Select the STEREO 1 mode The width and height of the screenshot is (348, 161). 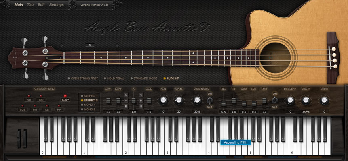click(89, 96)
